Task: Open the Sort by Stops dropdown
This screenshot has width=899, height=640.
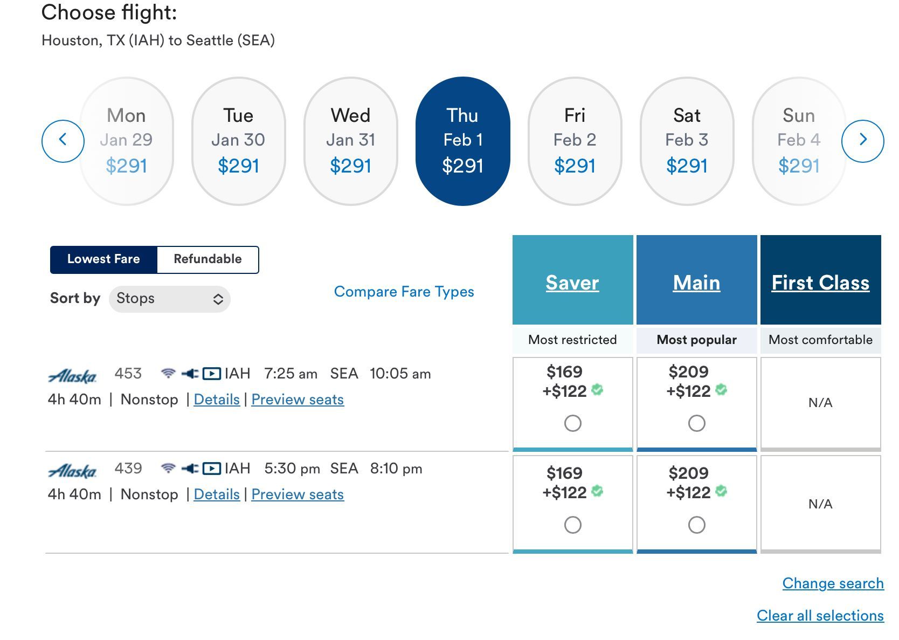Action: (x=170, y=299)
